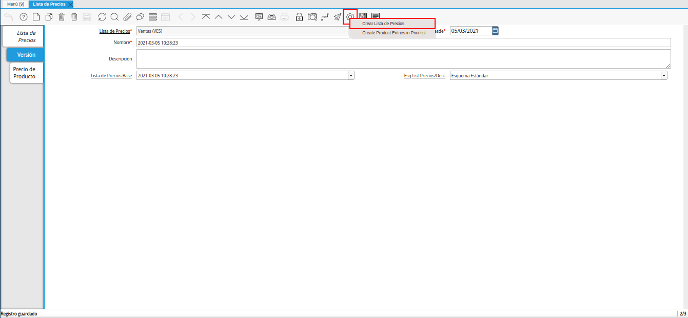688x318 pixels.
Task: Close the Lista de Precios window tab
Action: 70,4
